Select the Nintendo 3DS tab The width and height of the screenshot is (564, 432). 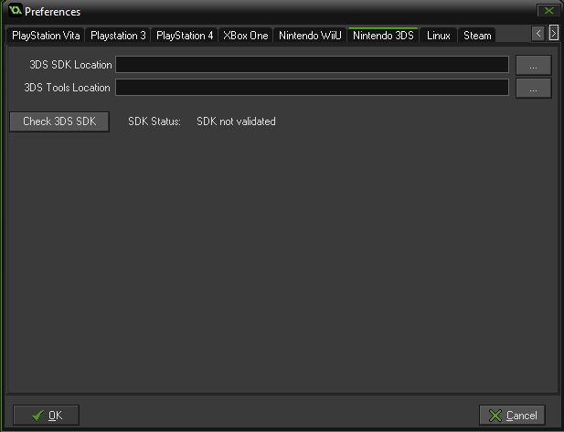point(383,35)
